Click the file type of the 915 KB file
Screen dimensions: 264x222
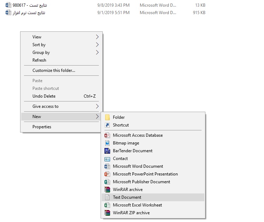158,13
